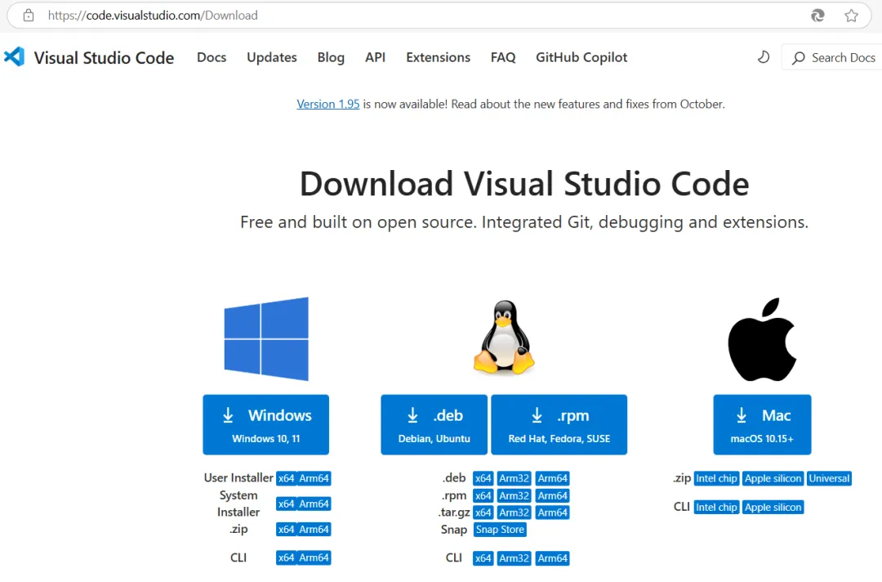Click the site lock icon in address bar
The width and height of the screenshot is (882, 582).
point(29,16)
